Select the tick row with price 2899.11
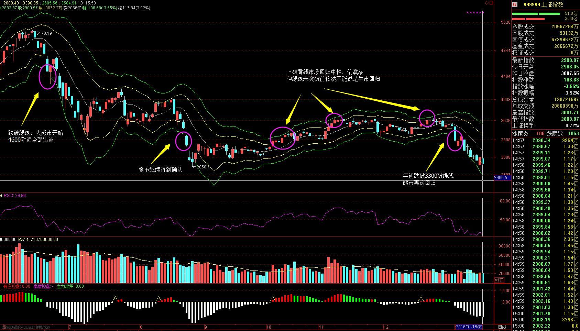Screen dimensions: 580x331 pos(545,153)
